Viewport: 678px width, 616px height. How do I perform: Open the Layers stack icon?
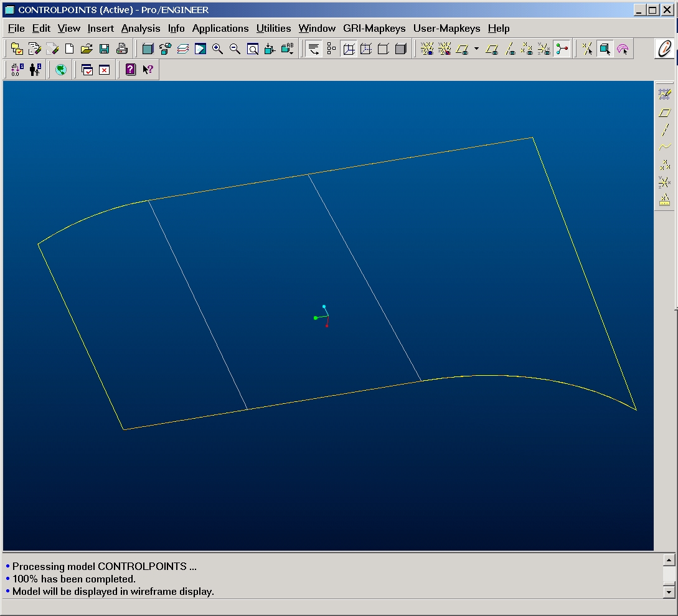tap(183, 49)
